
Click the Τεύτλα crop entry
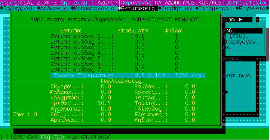pos(165,98)
